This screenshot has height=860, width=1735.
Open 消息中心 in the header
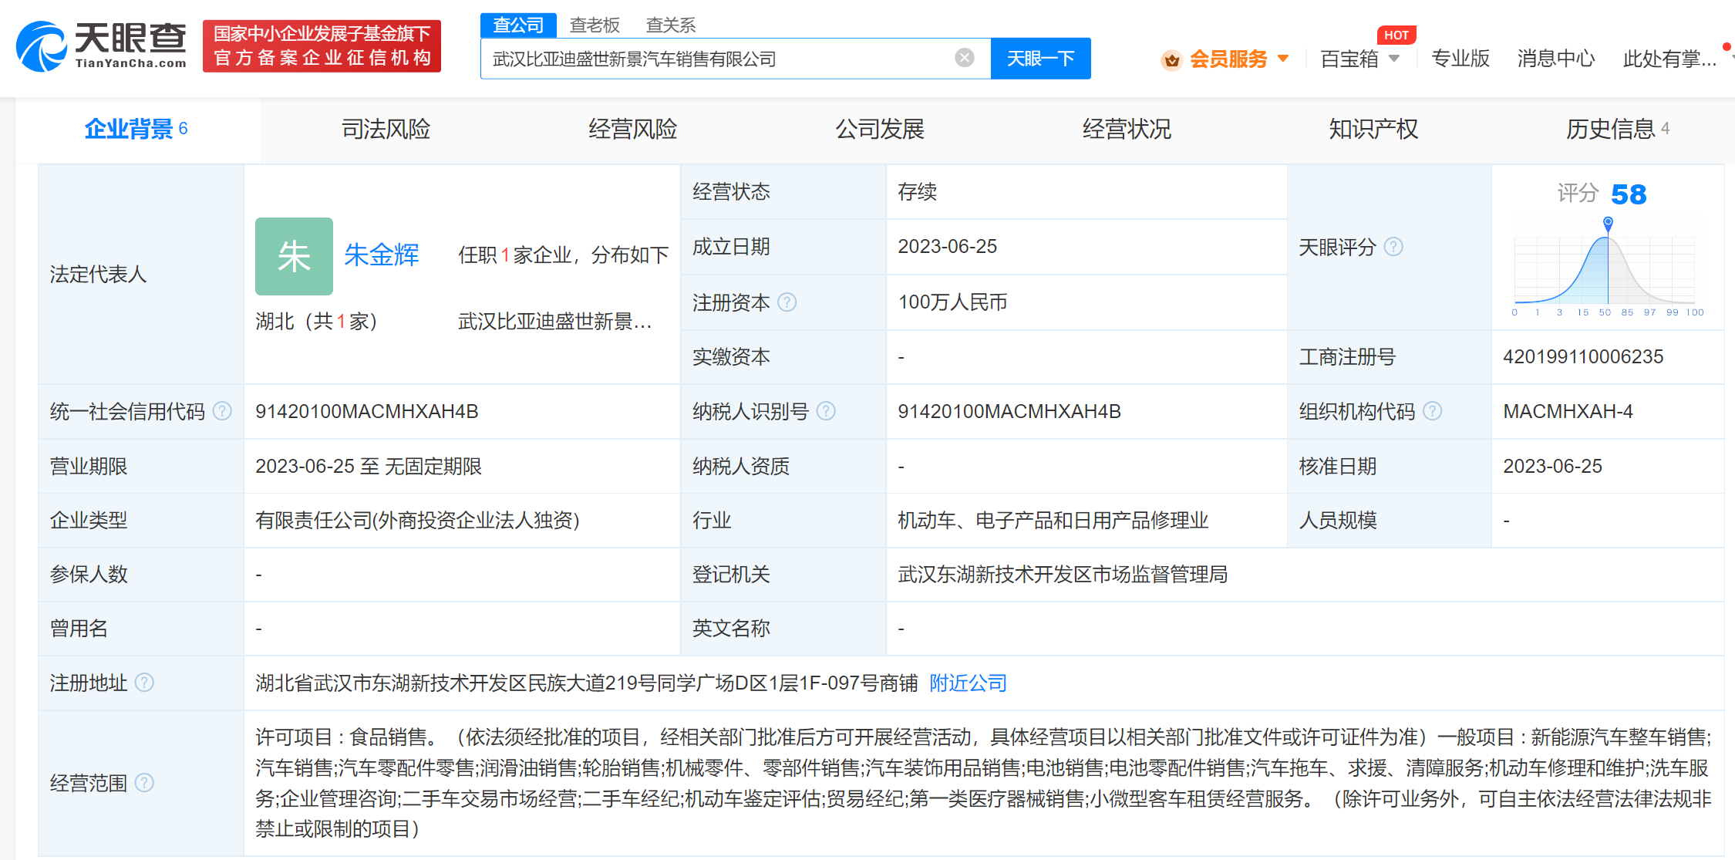(1555, 59)
